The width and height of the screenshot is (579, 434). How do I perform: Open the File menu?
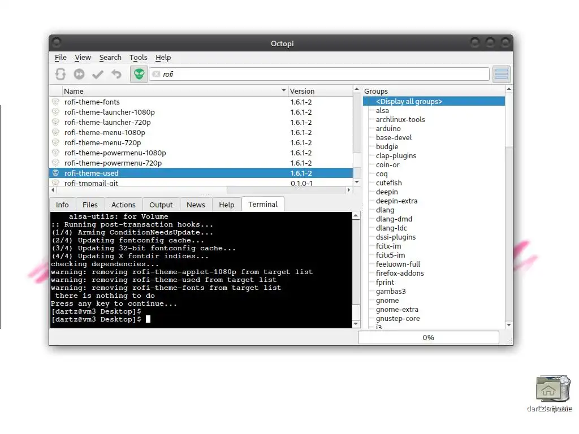click(x=61, y=57)
